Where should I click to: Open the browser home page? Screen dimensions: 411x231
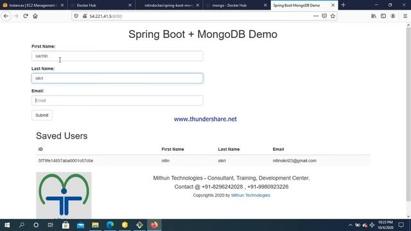[35, 16]
